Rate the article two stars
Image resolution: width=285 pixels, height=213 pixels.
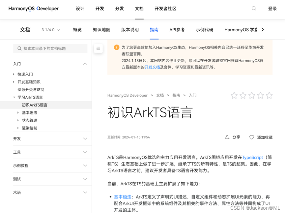(x=243, y=95)
